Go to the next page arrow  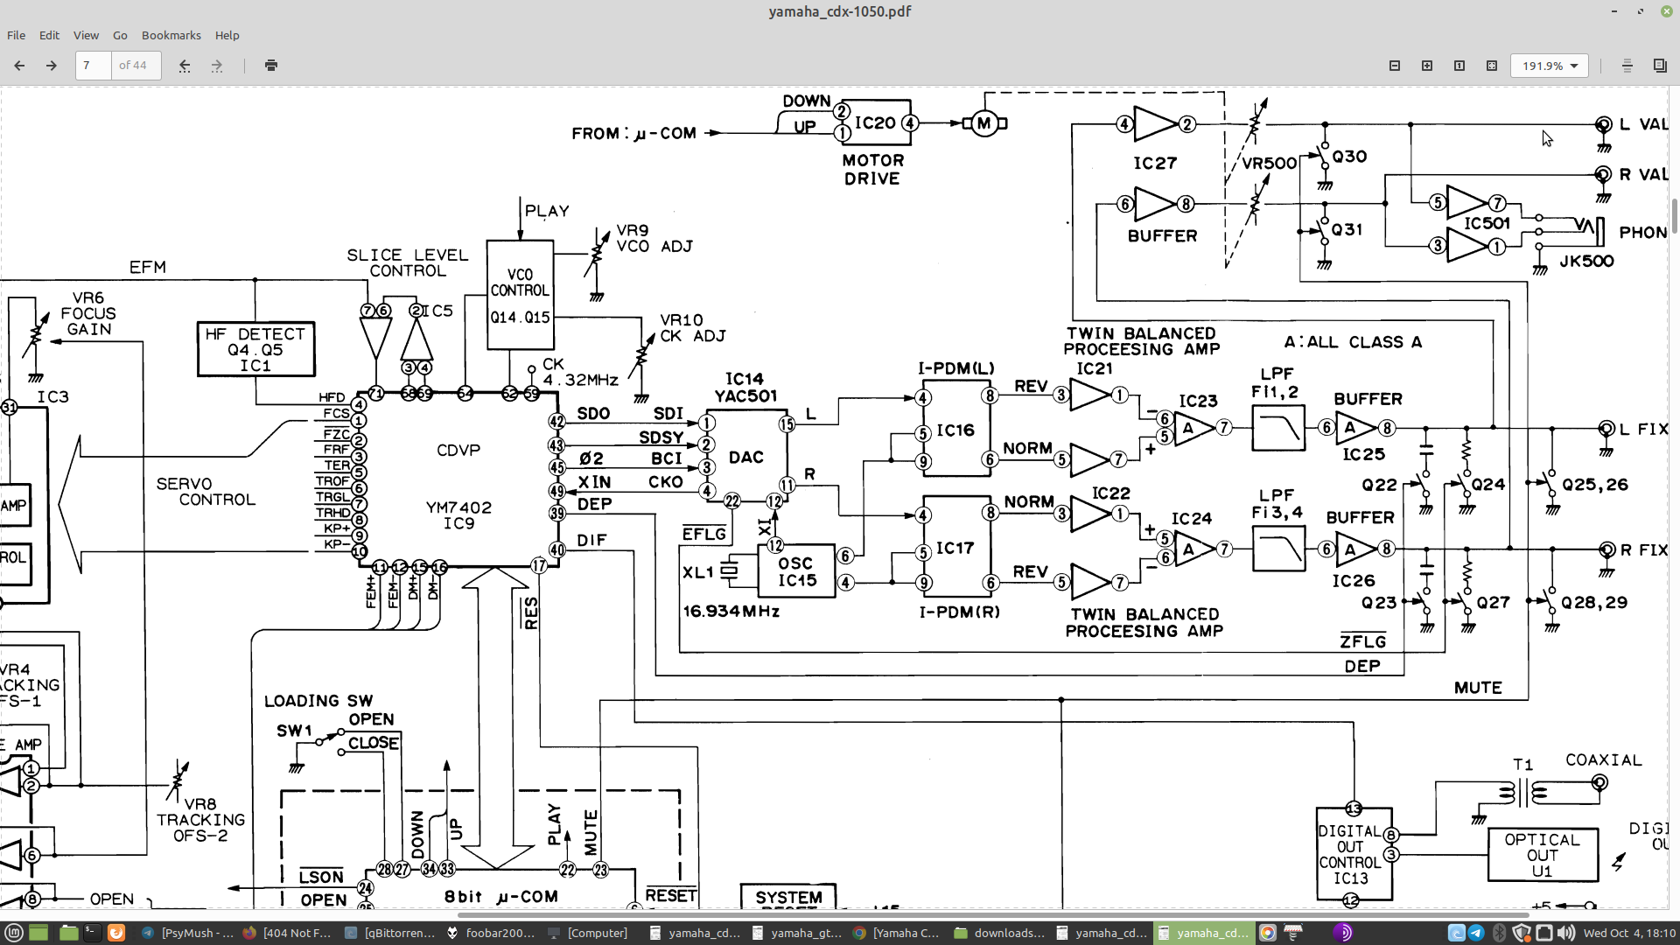[52, 66]
